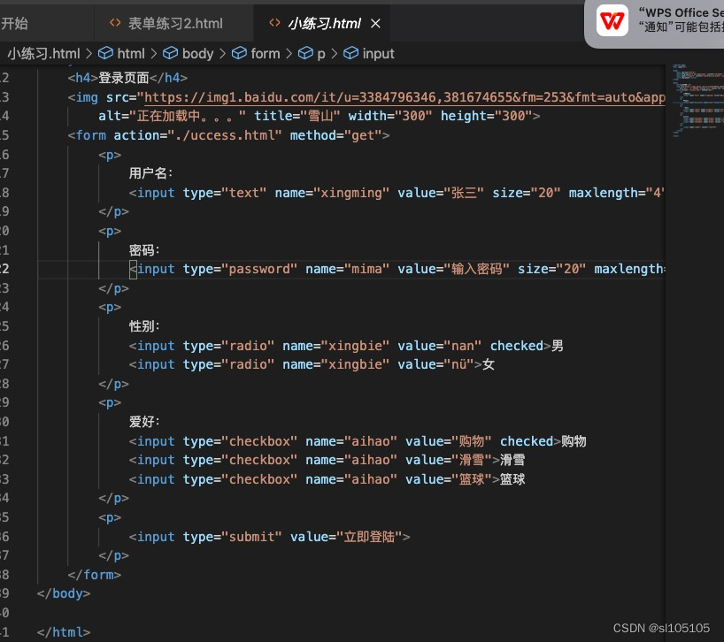
Task: Click the radio value="nan" checked line
Action: click(x=346, y=346)
